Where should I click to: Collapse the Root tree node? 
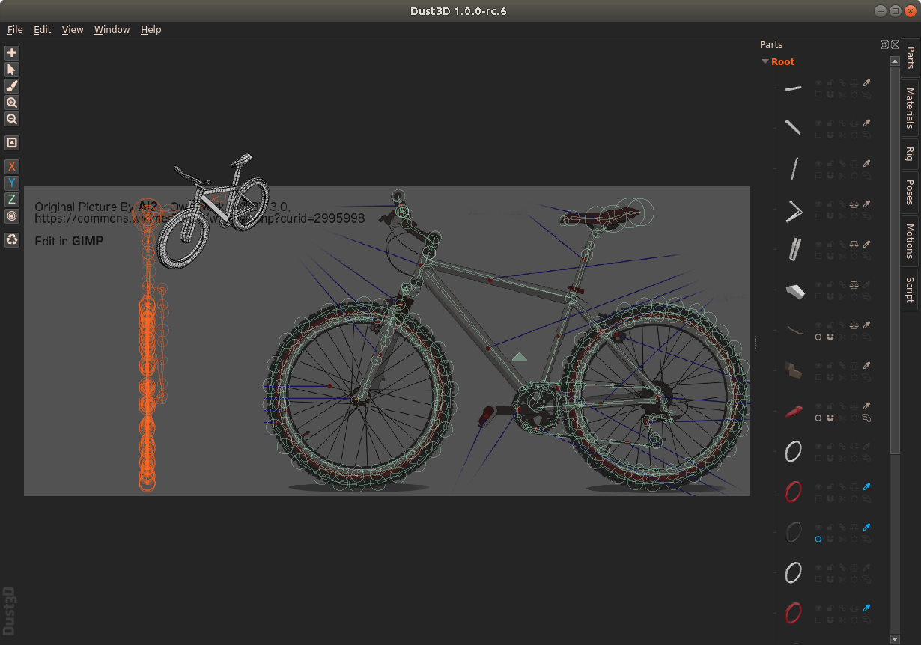765,62
